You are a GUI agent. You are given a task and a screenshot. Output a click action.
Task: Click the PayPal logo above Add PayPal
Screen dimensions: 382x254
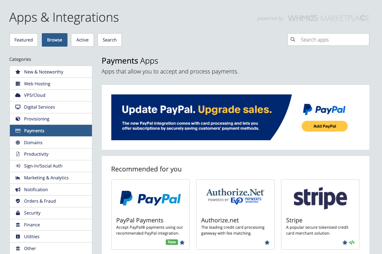[324, 109]
